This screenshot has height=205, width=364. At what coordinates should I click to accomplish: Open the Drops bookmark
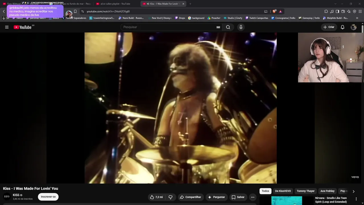180,18
